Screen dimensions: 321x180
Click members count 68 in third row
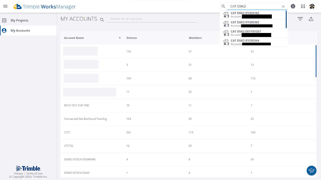tap(190, 78)
